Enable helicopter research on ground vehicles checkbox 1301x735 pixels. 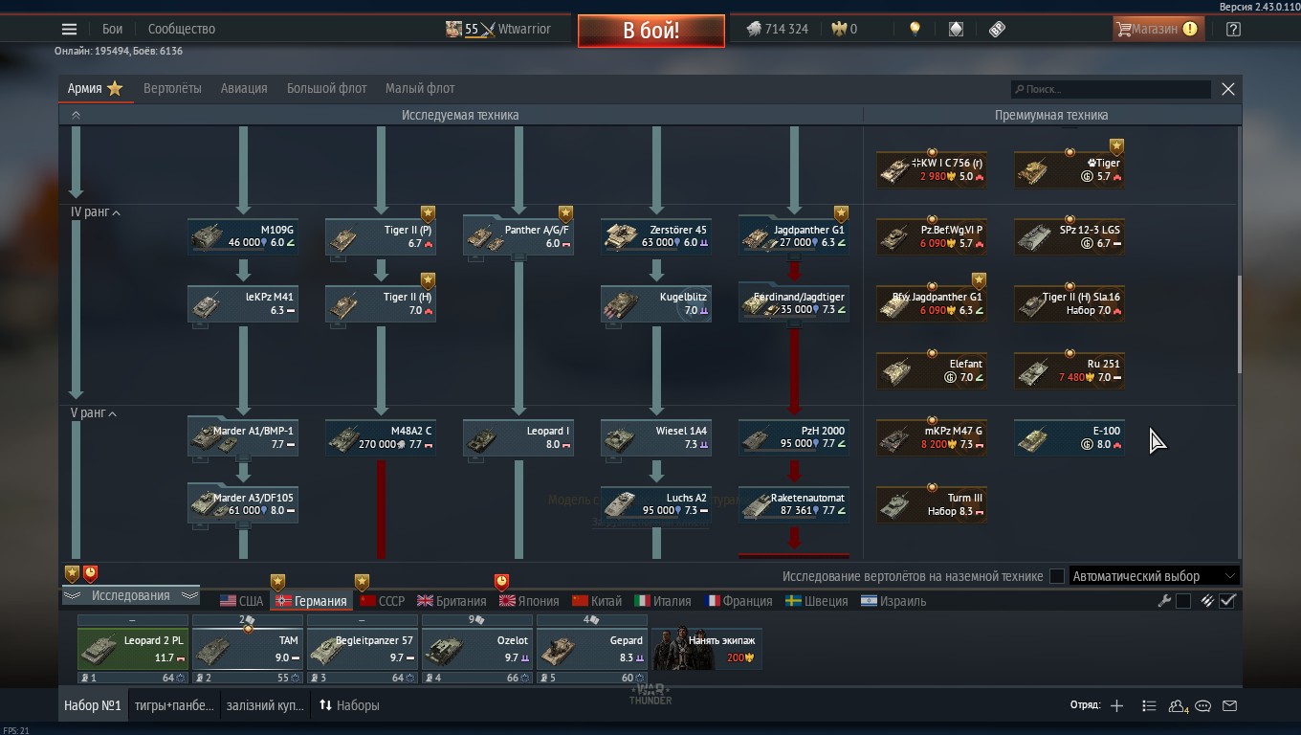pos(1057,576)
